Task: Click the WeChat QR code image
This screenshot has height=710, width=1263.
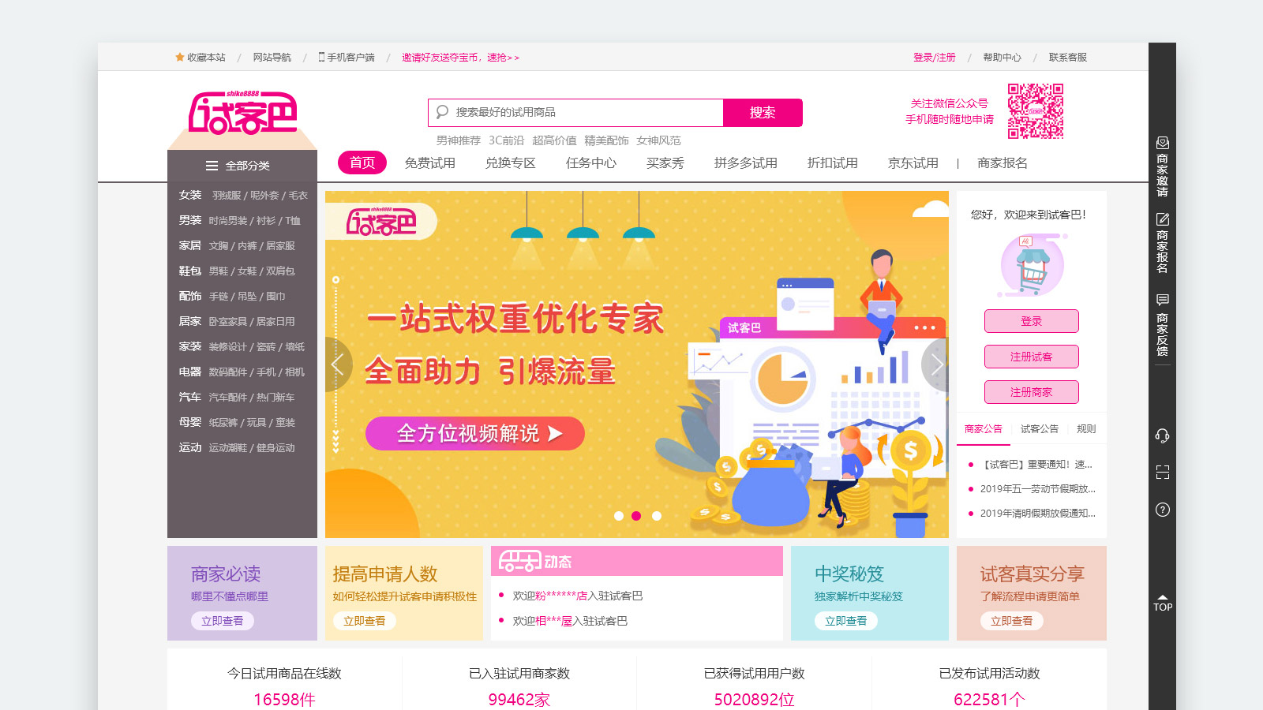Action: tap(1036, 111)
